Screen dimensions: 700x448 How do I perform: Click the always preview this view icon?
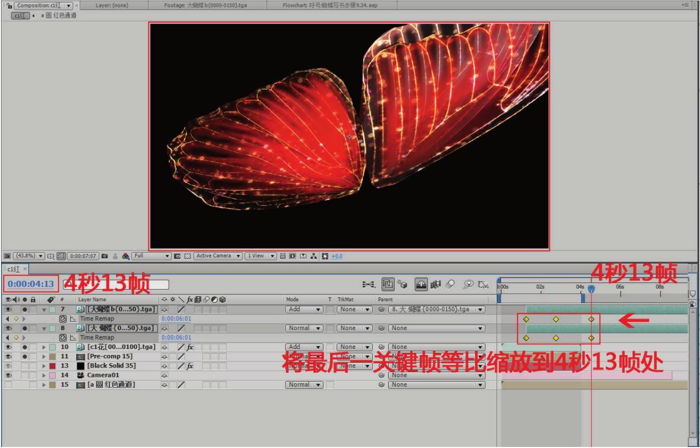pos(7,256)
